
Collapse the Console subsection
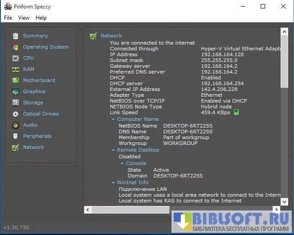click(x=122, y=164)
